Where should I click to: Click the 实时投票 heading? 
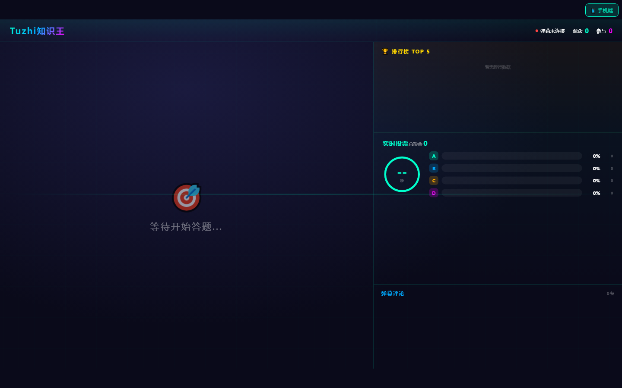click(395, 144)
